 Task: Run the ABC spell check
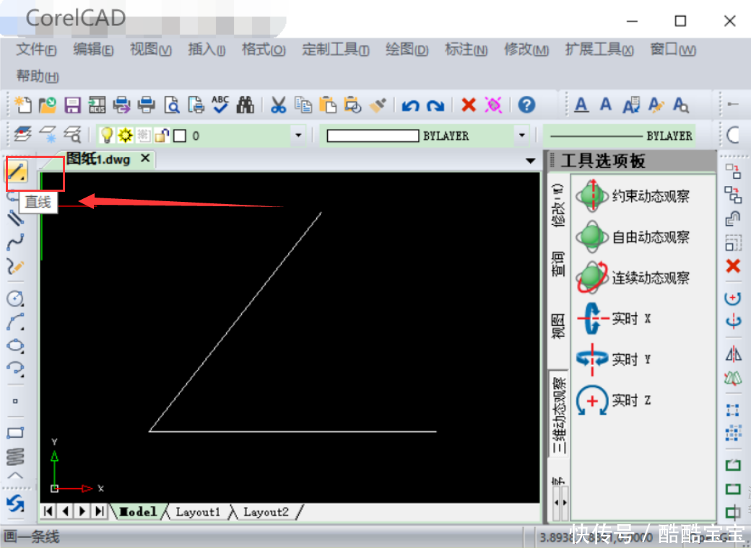[220, 105]
